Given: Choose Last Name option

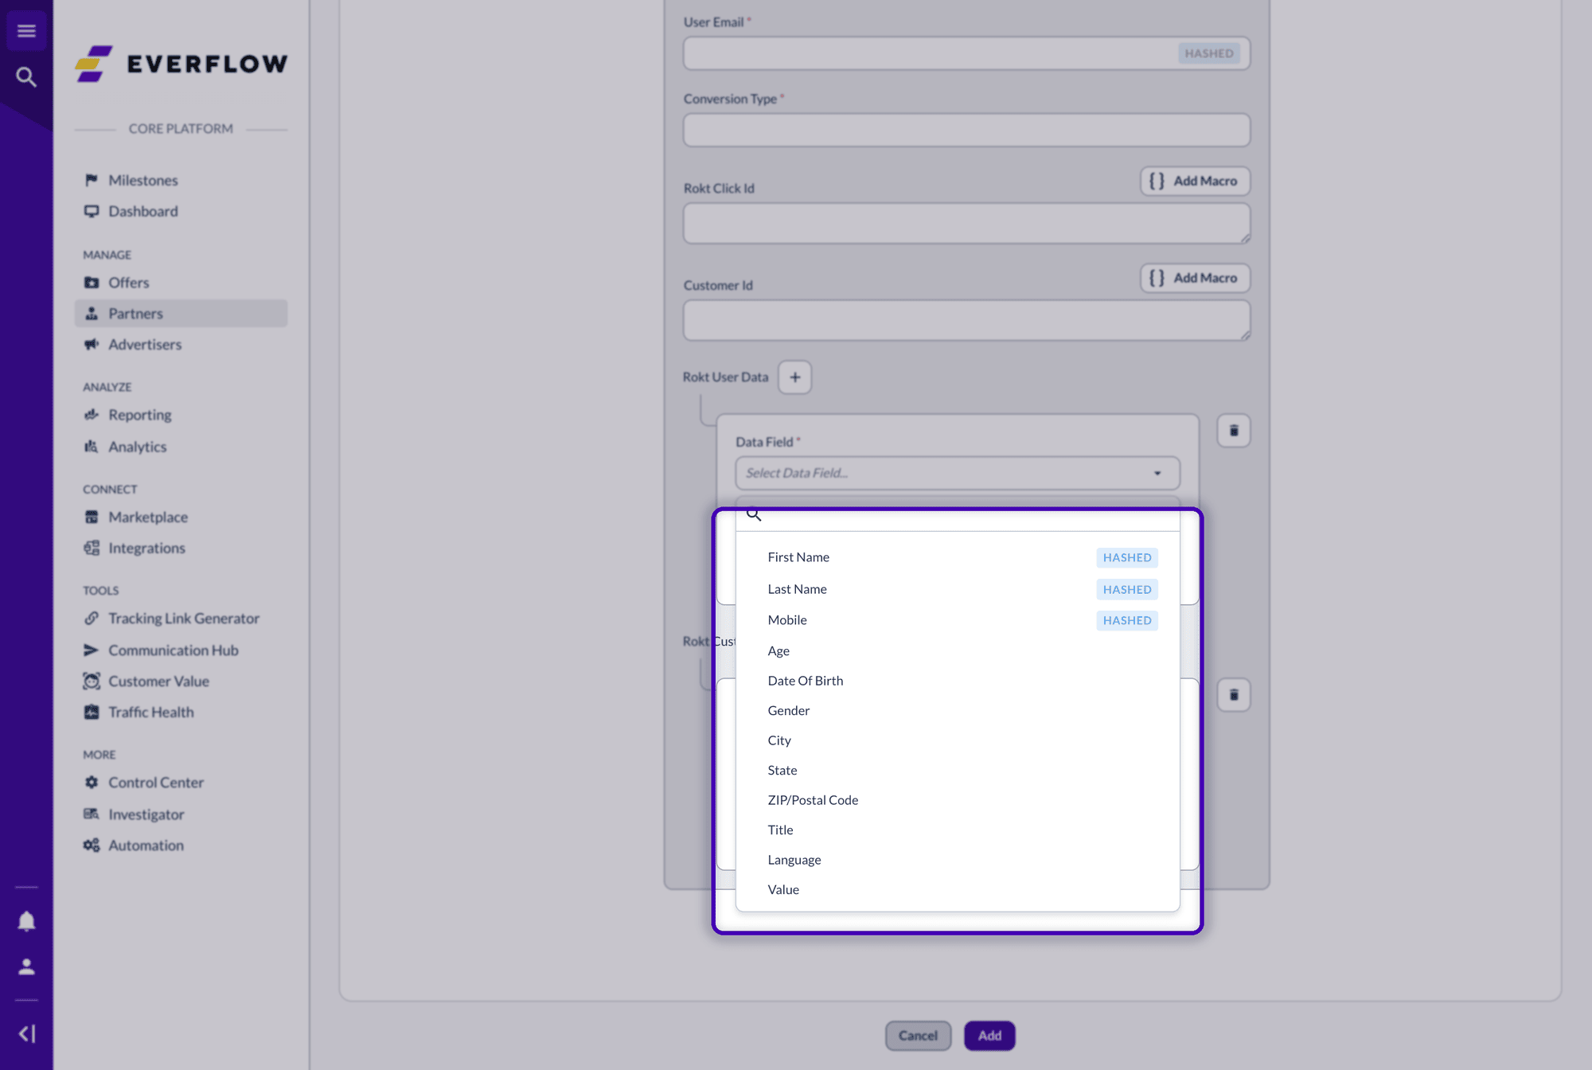Looking at the screenshot, I should pyautogui.click(x=958, y=589).
